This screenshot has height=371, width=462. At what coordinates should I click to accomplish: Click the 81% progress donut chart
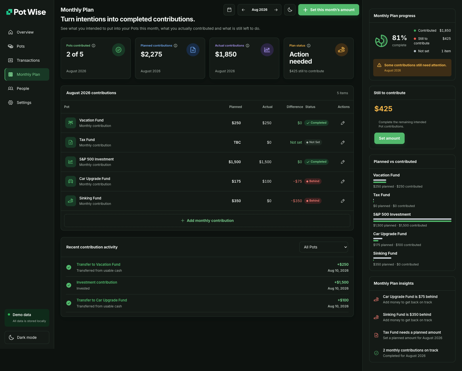381,41
